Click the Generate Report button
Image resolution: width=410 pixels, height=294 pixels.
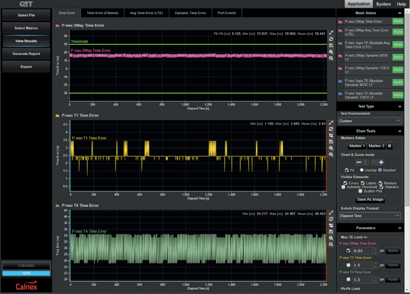(26, 54)
